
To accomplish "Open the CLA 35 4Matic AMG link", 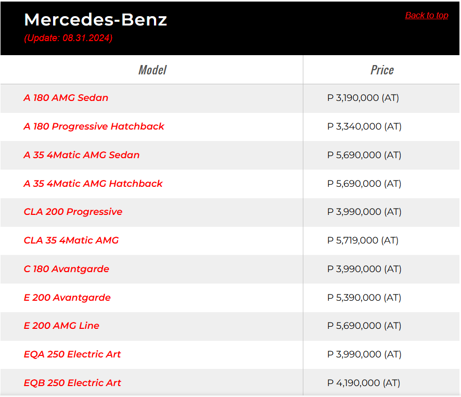I will click(71, 240).
